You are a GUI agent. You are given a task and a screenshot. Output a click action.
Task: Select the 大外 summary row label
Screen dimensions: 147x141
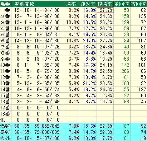(x=6, y=138)
